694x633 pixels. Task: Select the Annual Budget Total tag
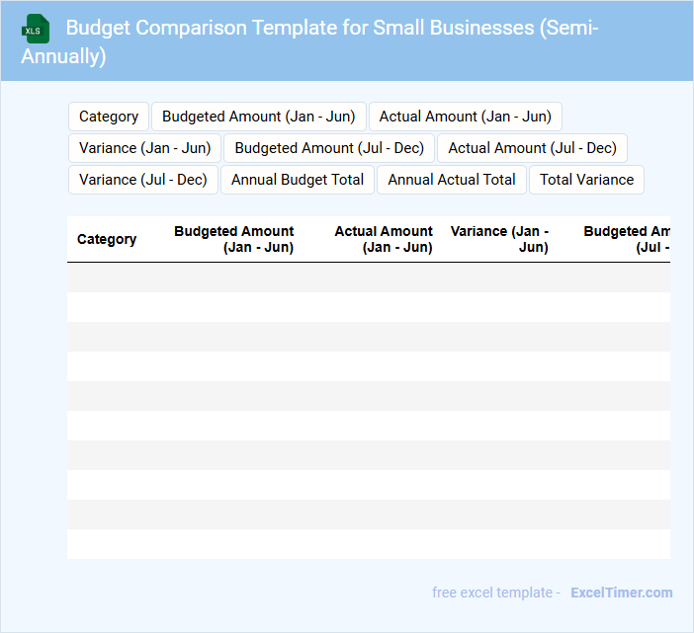pyautogui.click(x=298, y=180)
